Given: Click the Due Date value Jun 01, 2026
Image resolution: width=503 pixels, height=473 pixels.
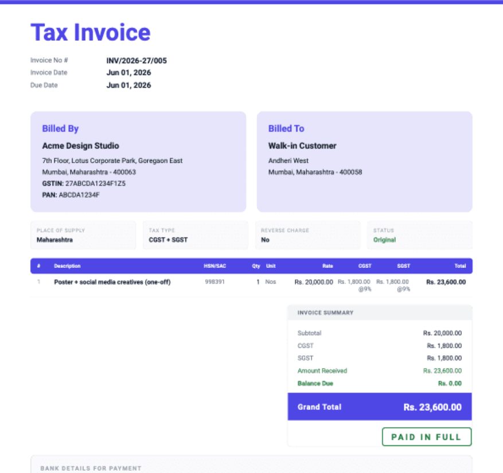Looking at the screenshot, I should (128, 85).
